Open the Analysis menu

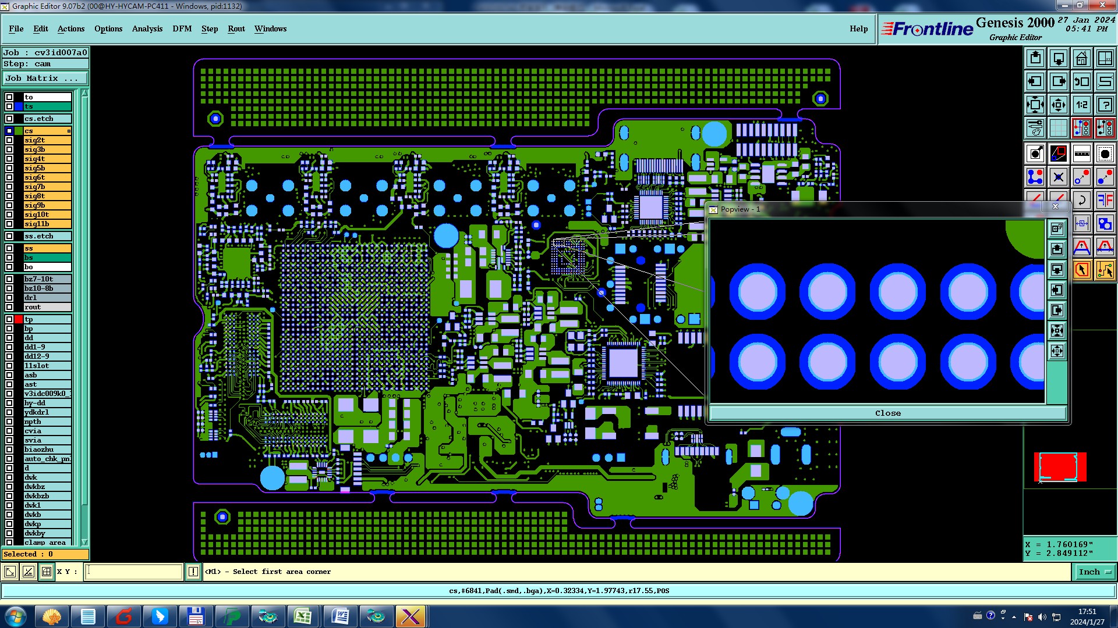[147, 28]
